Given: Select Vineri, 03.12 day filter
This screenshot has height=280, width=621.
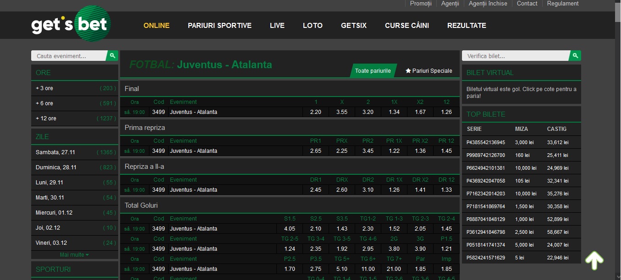Looking at the screenshot, I should pyautogui.click(x=75, y=243).
